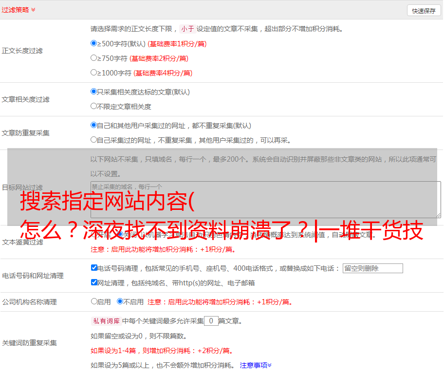Select 自己和其他用户采集过的网址 no-repeat option
Viewport: 444px width, 374px height.
click(94, 125)
